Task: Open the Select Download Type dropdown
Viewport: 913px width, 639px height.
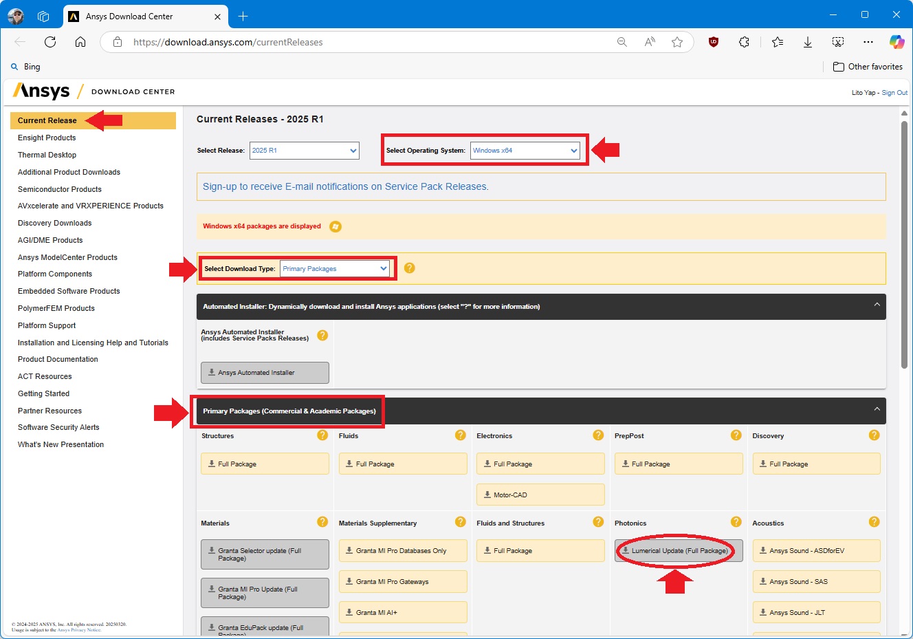Action: [x=335, y=268]
